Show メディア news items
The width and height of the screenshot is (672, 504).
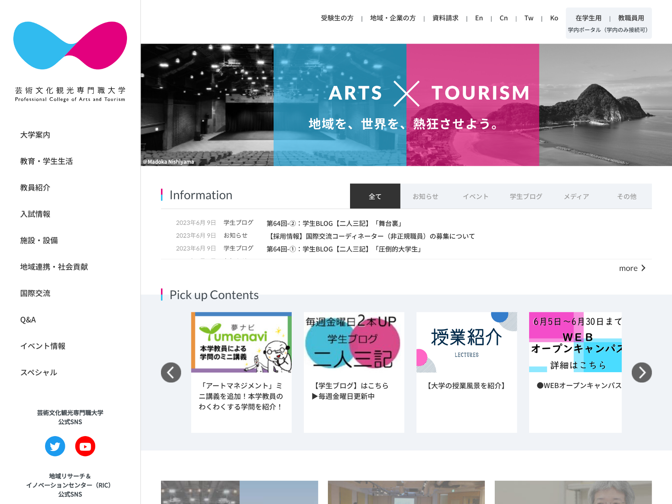[576, 196]
